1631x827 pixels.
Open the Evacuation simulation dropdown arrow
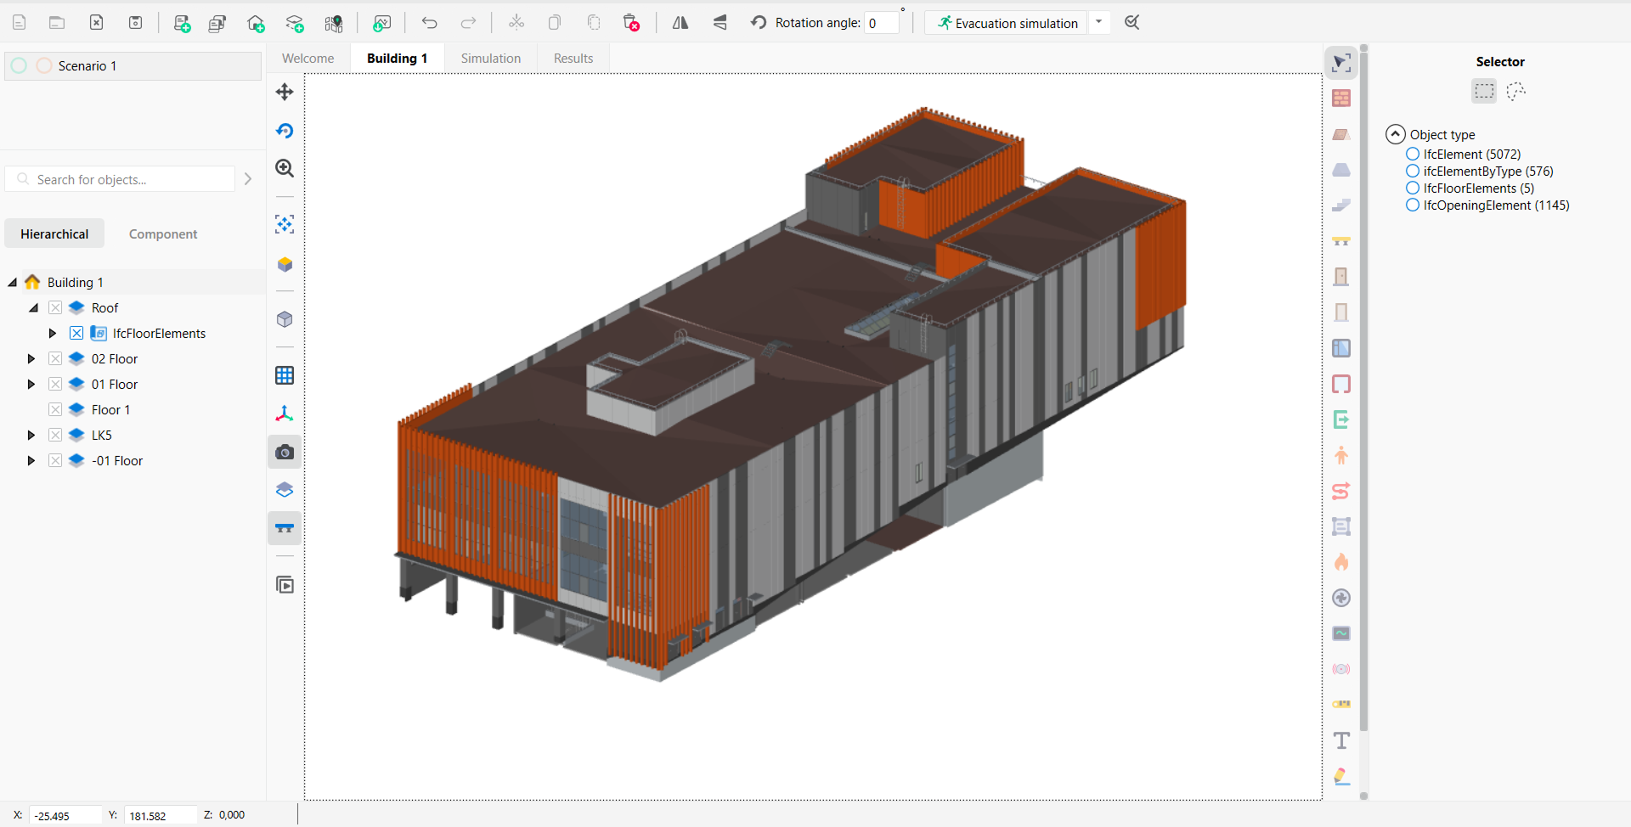1098,23
